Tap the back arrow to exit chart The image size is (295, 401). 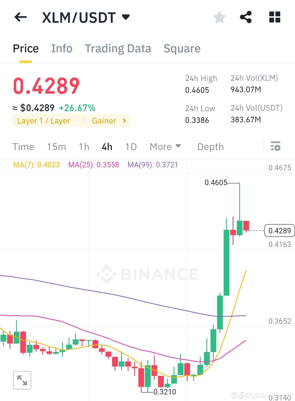[x=20, y=17]
